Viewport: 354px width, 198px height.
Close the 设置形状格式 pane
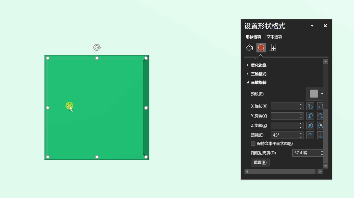tap(325, 26)
